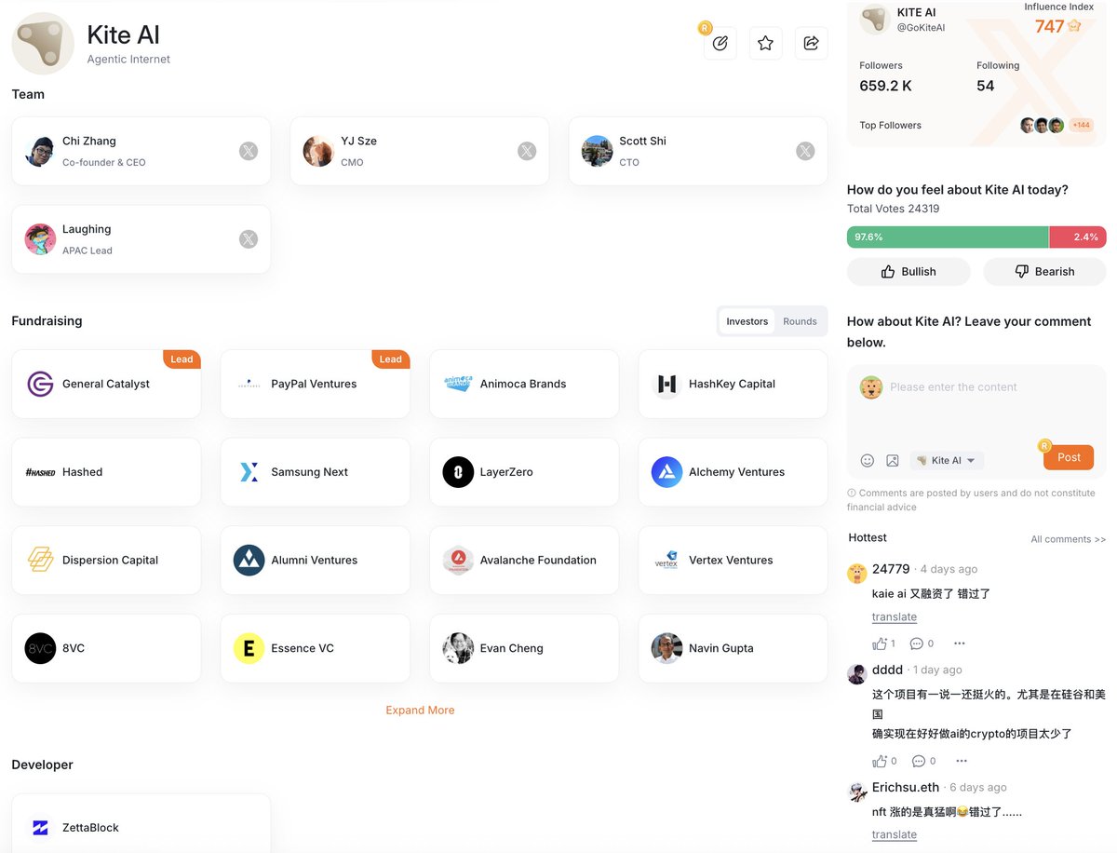This screenshot has height=853, width=1117.
Task: Click the Post comment button
Action: coord(1069,457)
